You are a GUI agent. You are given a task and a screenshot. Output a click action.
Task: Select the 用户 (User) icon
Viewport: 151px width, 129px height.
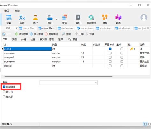(35, 19)
